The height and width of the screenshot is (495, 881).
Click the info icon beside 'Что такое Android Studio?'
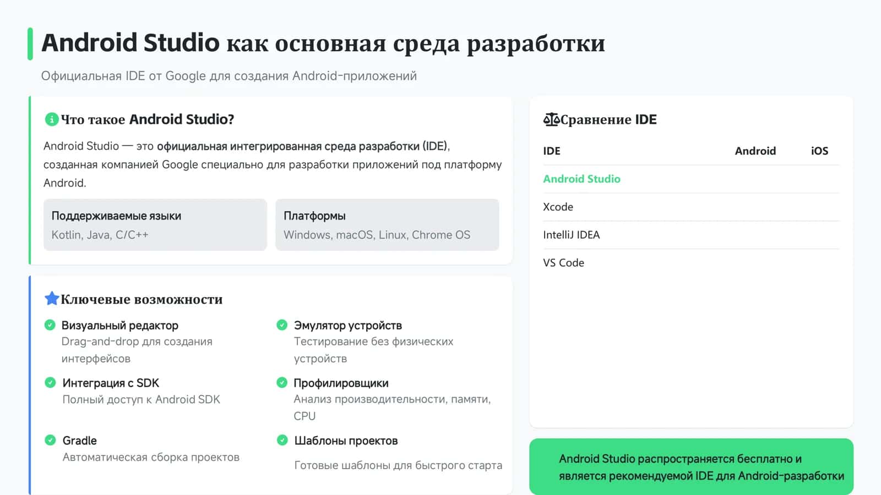52,119
